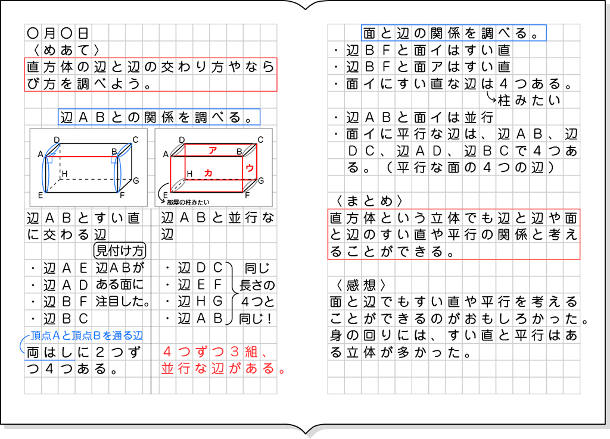Click the red face label ウ
The height and width of the screenshot is (439, 610).
[x=249, y=168]
